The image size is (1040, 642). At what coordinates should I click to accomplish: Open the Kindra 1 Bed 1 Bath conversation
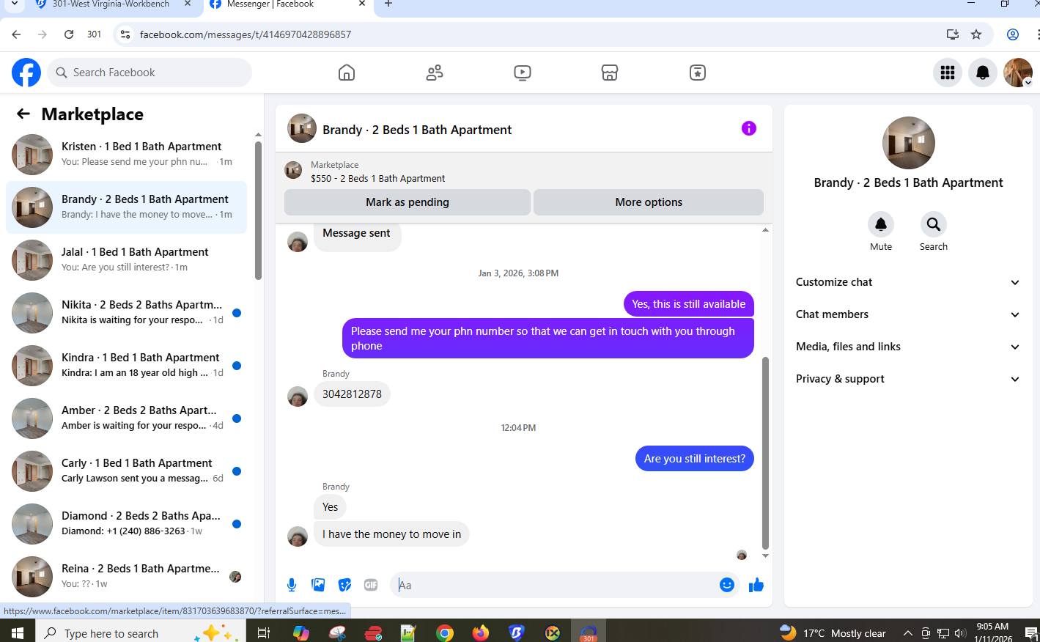tap(126, 366)
